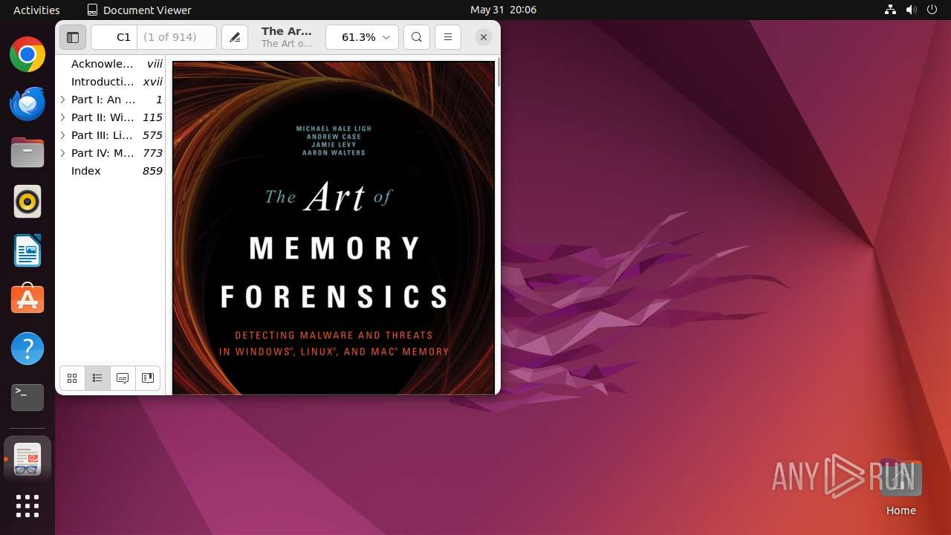Screen dimensions: 951x535
Task: Open the Home folder desktop icon
Action: coord(900,488)
